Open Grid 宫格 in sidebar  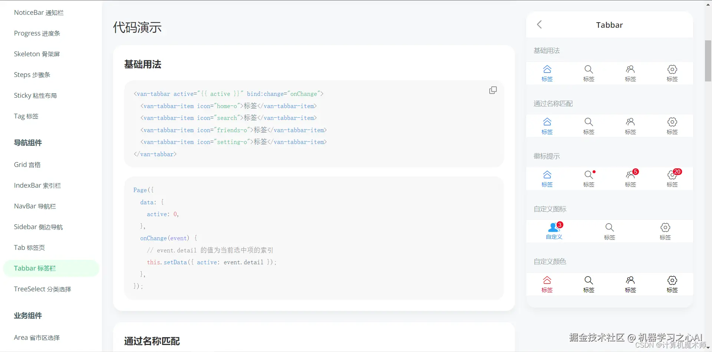pos(27,165)
